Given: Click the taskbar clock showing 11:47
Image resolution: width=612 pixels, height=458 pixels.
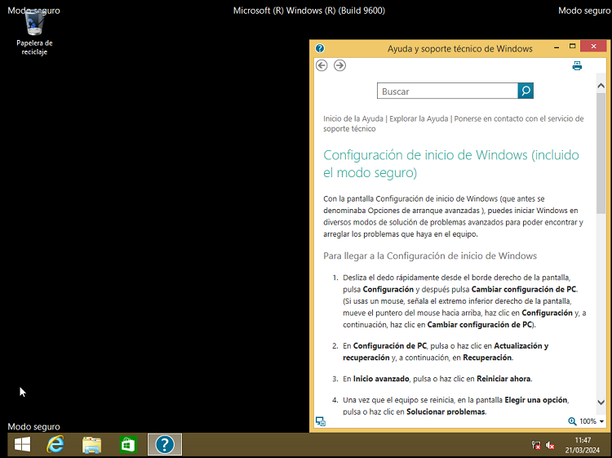Looking at the screenshot, I should pyautogui.click(x=583, y=445).
